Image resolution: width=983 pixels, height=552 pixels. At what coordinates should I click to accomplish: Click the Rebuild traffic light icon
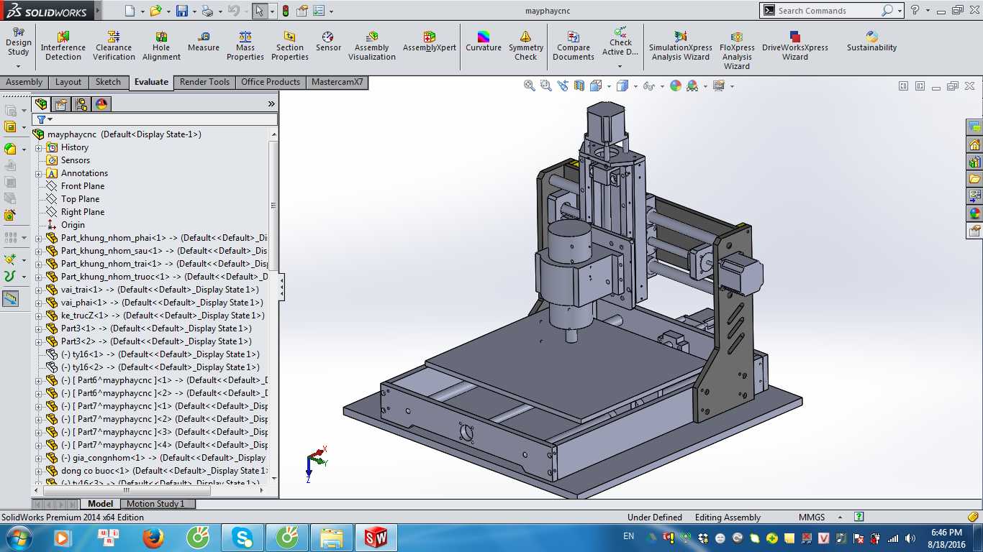(x=286, y=11)
